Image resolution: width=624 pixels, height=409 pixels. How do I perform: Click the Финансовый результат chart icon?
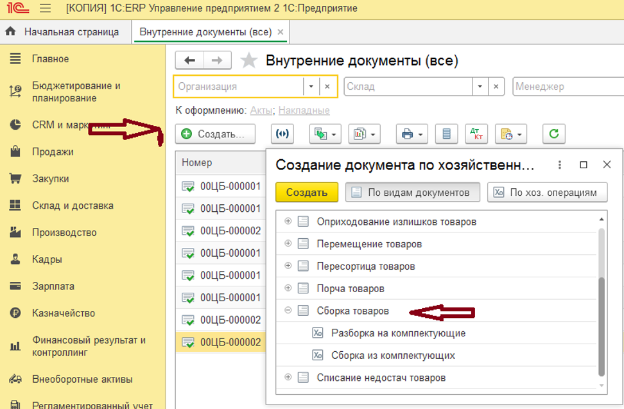click(x=15, y=346)
